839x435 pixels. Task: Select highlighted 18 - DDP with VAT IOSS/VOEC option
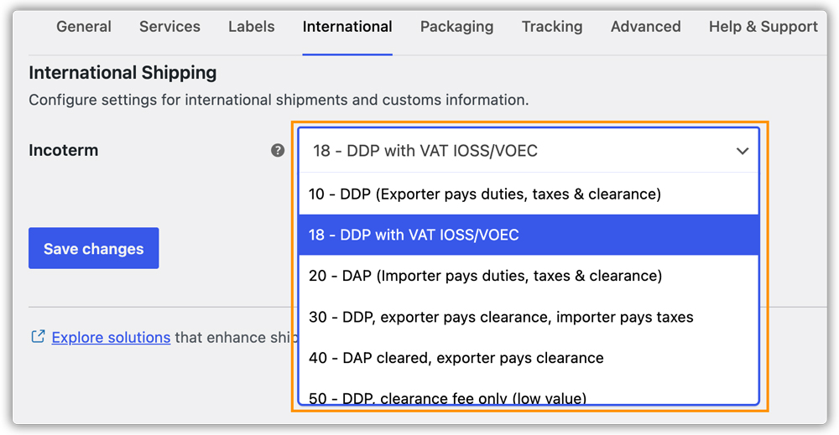tap(529, 235)
